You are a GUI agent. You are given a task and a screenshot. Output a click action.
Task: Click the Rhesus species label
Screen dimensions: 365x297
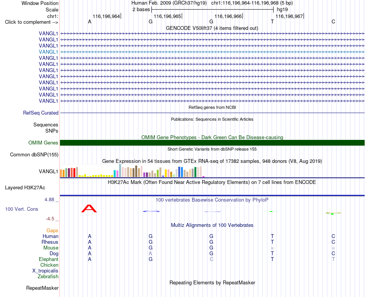tap(50, 242)
